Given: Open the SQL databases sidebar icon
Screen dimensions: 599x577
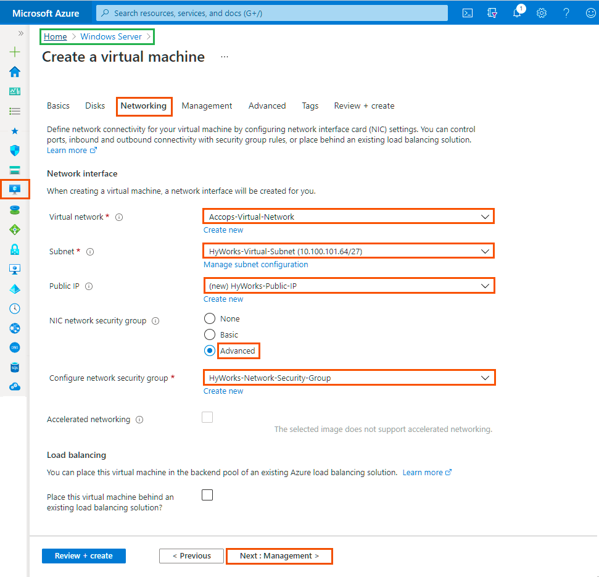Looking at the screenshot, I should pyautogui.click(x=15, y=368).
